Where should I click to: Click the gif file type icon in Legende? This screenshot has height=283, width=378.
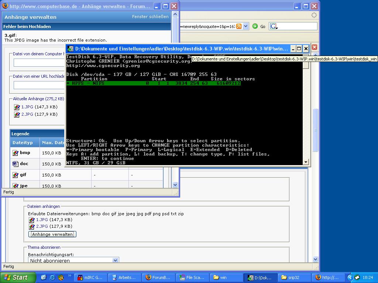(16, 175)
